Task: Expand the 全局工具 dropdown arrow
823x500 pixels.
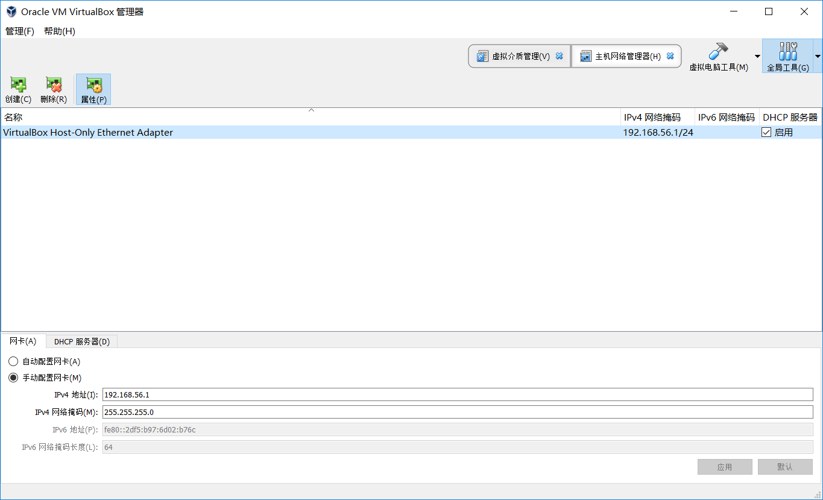Action: click(x=818, y=57)
